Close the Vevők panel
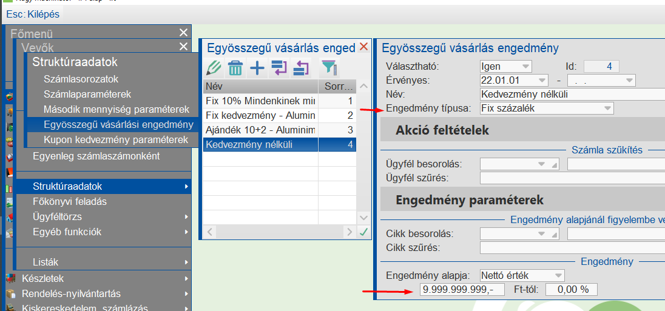This screenshot has height=311, width=665. 183,47
